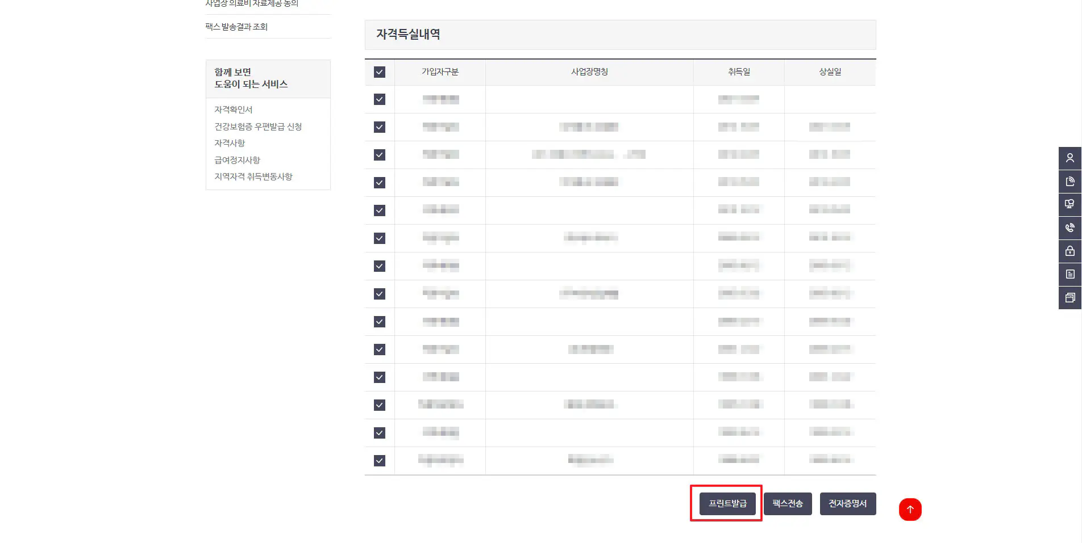Click the form document icon in right sidebar
Screen dimensions: 1082x543
pyautogui.click(x=1070, y=275)
